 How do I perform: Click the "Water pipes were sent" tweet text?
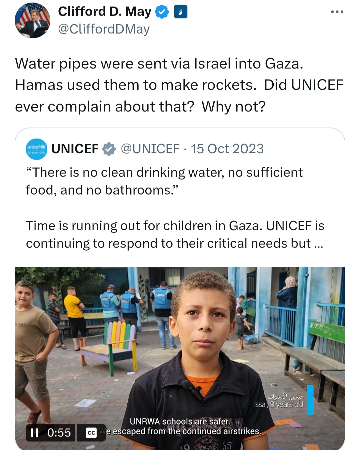click(179, 85)
